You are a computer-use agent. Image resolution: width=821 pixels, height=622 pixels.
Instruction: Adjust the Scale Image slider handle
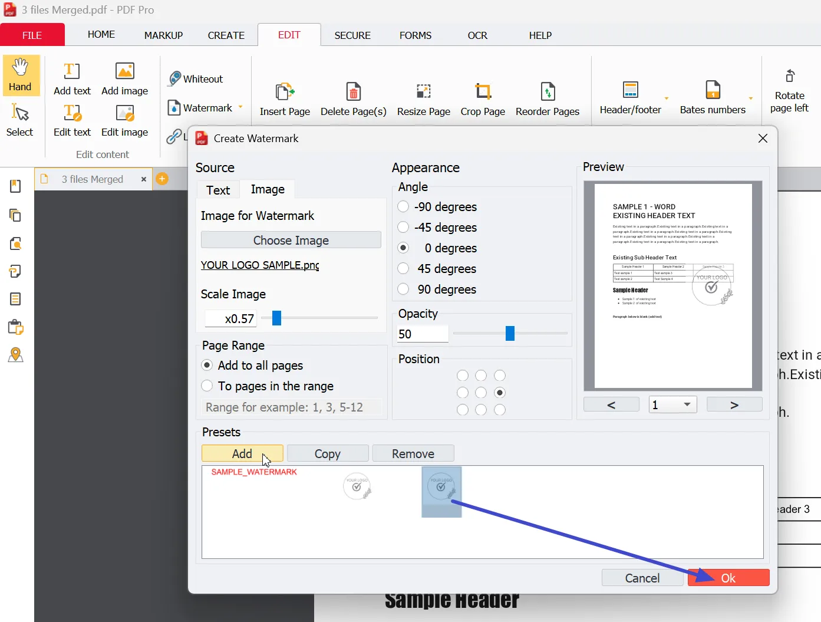point(276,318)
